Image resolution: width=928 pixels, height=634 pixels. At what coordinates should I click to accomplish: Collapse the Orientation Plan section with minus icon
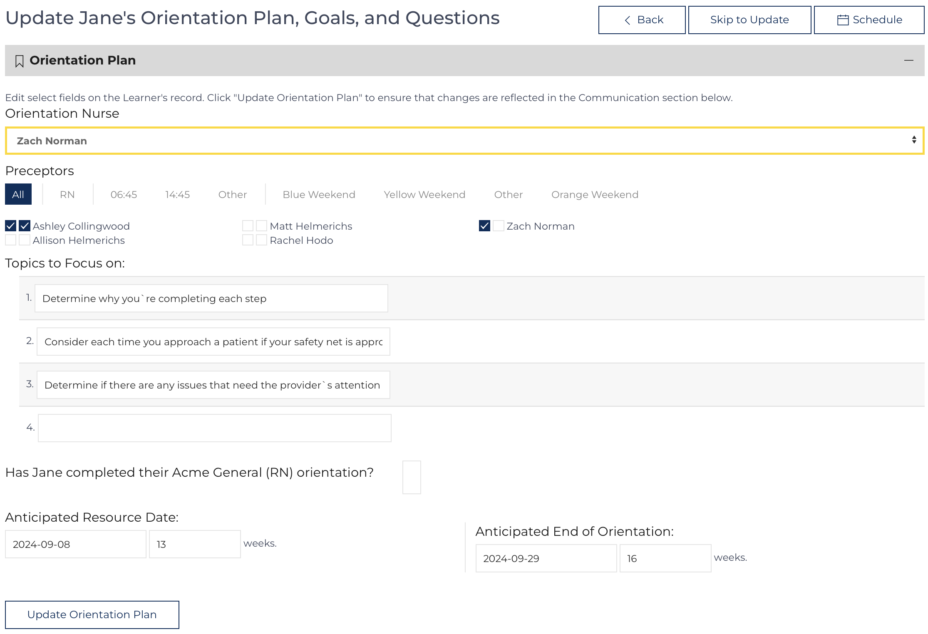909,60
